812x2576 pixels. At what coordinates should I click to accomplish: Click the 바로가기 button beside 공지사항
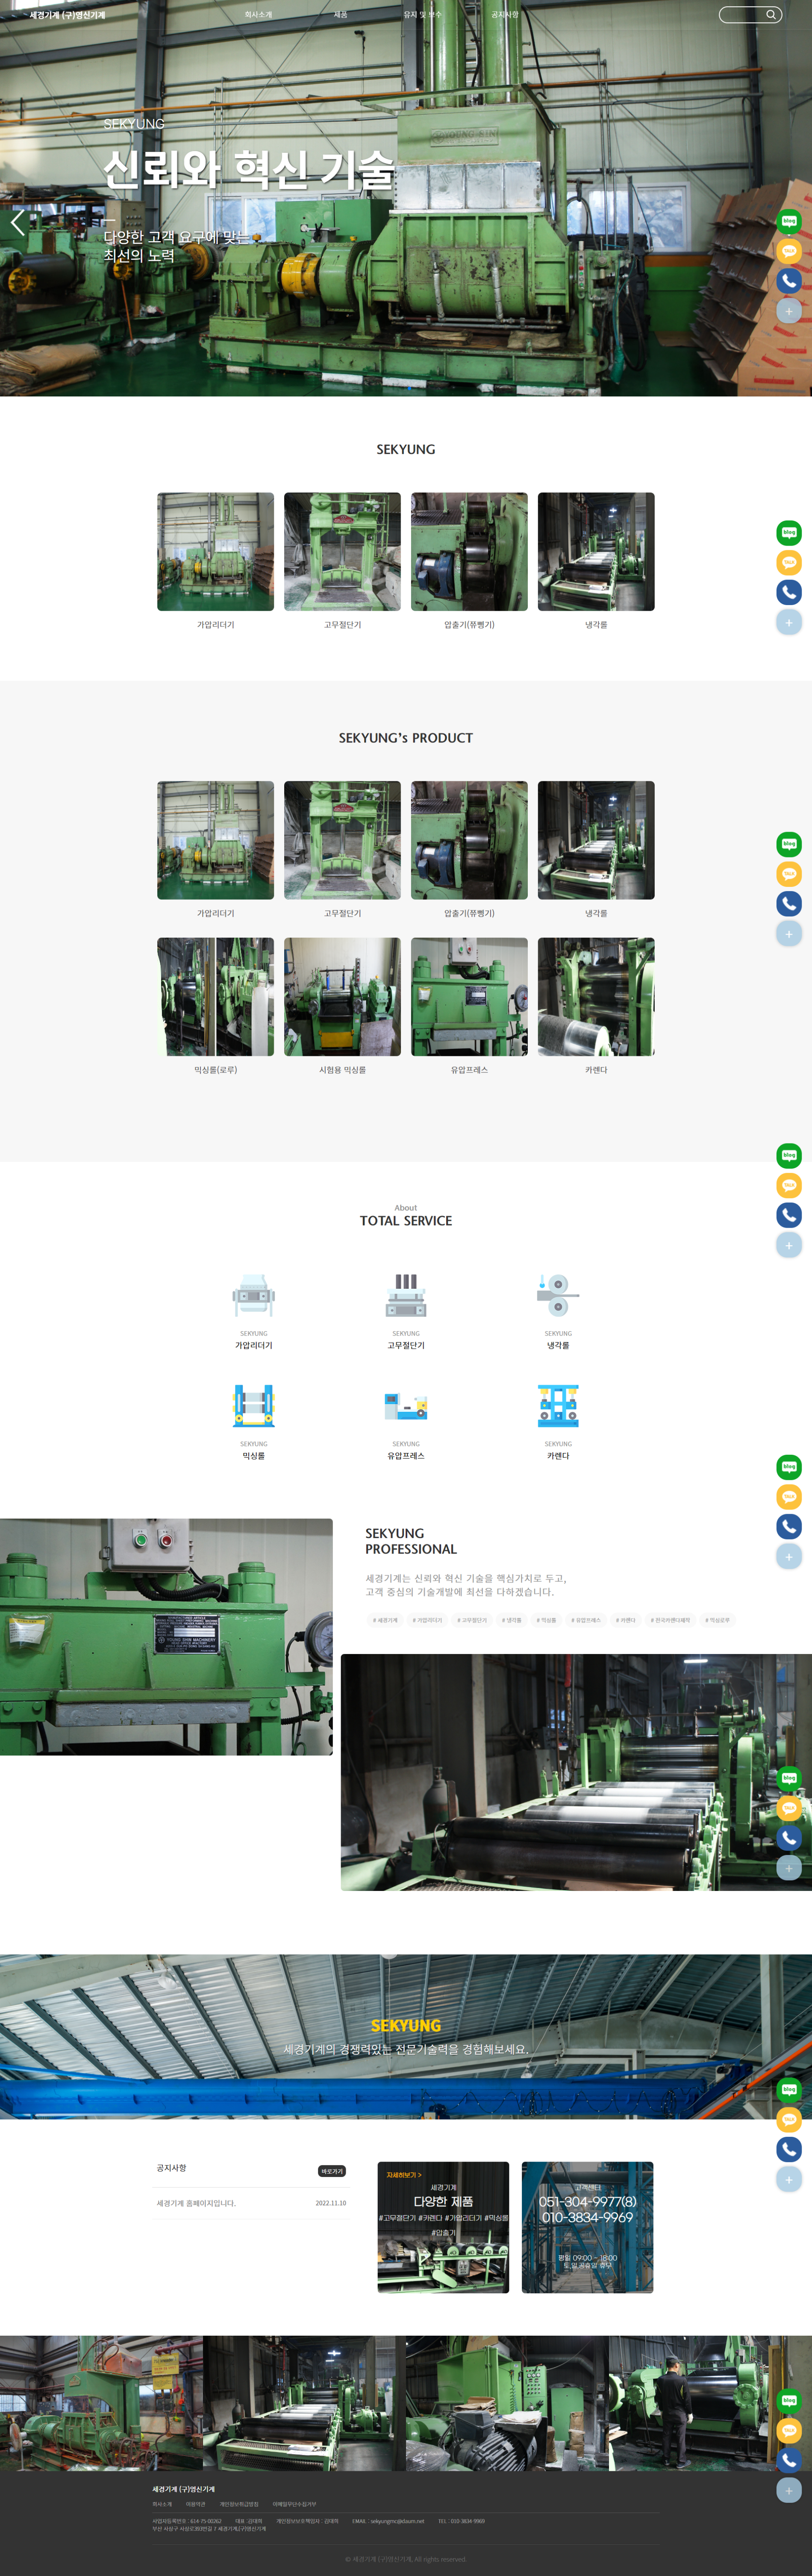click(x=332, y=2171)
